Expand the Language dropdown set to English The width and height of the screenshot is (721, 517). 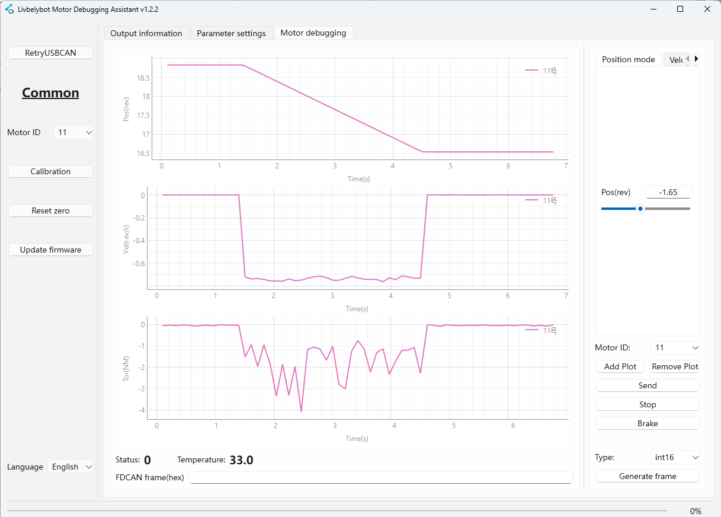(x=71, y=467)
